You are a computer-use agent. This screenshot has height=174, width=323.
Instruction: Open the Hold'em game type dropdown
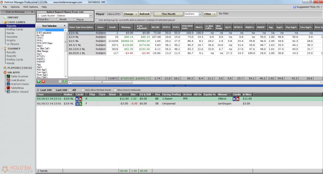[x=200, y=14]
